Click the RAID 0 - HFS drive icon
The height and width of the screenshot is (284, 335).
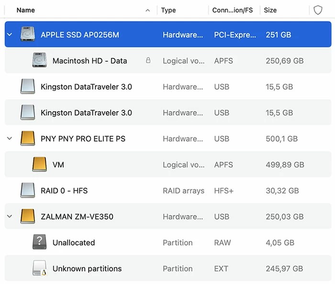(x=28, y=190)
